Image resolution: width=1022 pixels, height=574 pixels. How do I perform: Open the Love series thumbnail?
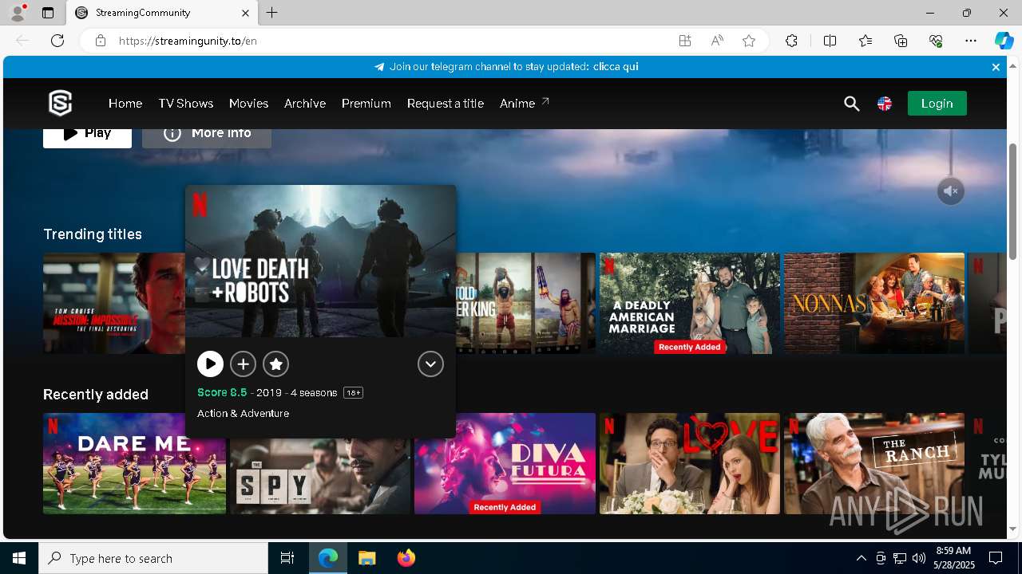pos(690,463)
